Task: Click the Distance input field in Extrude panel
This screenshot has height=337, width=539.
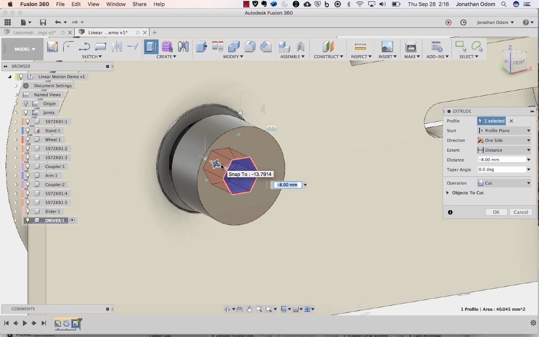Action: (x=501, y=160)
